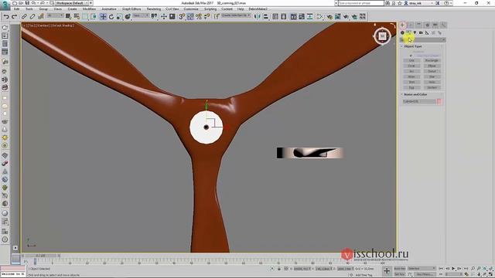Open the selection filter dropdown

point(55,15)
